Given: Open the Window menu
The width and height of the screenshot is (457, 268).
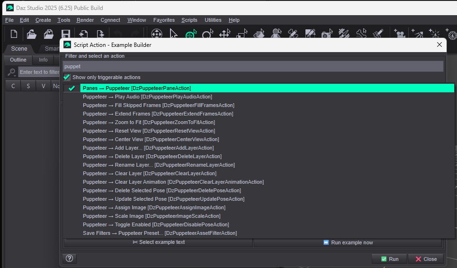Looking at the screenshot, I should tap(137, 20).
